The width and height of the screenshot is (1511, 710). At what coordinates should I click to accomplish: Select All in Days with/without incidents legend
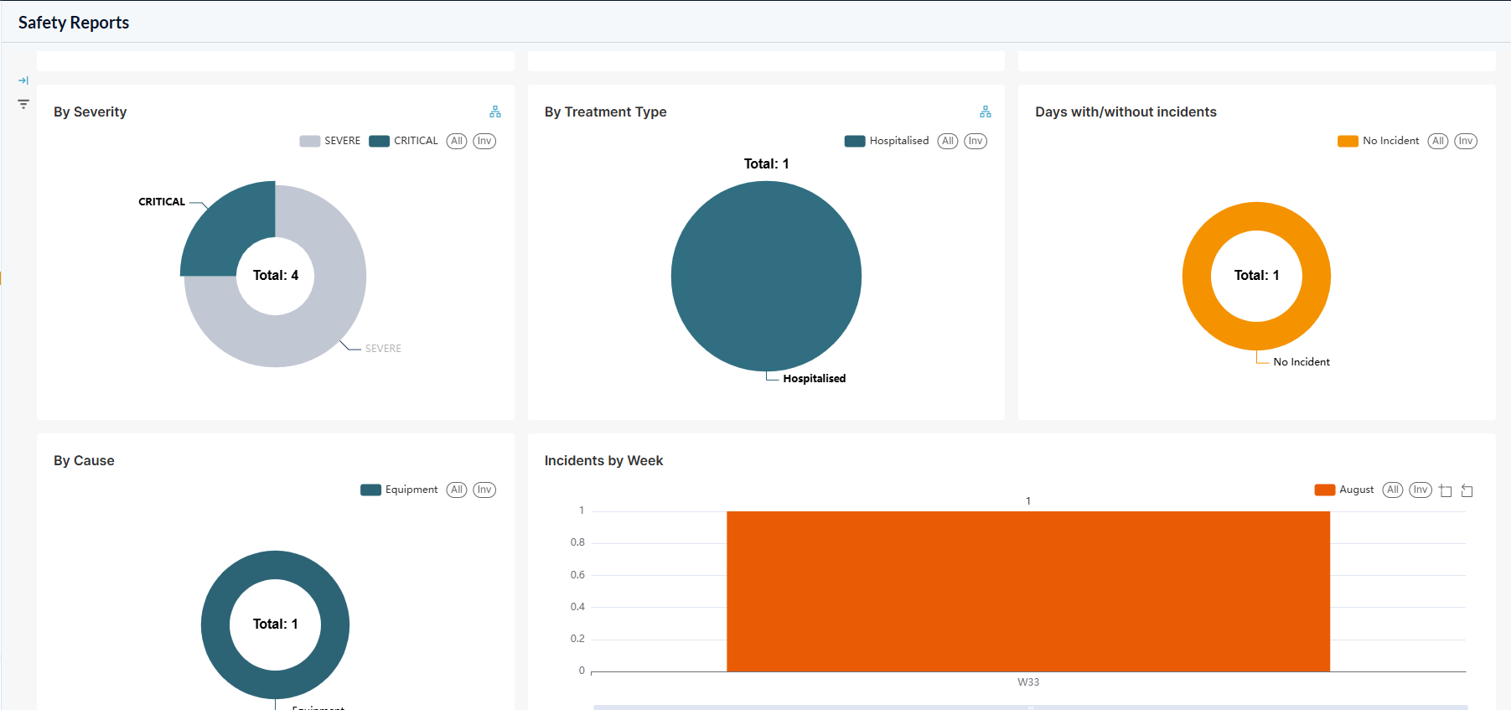click(1438, 141)
